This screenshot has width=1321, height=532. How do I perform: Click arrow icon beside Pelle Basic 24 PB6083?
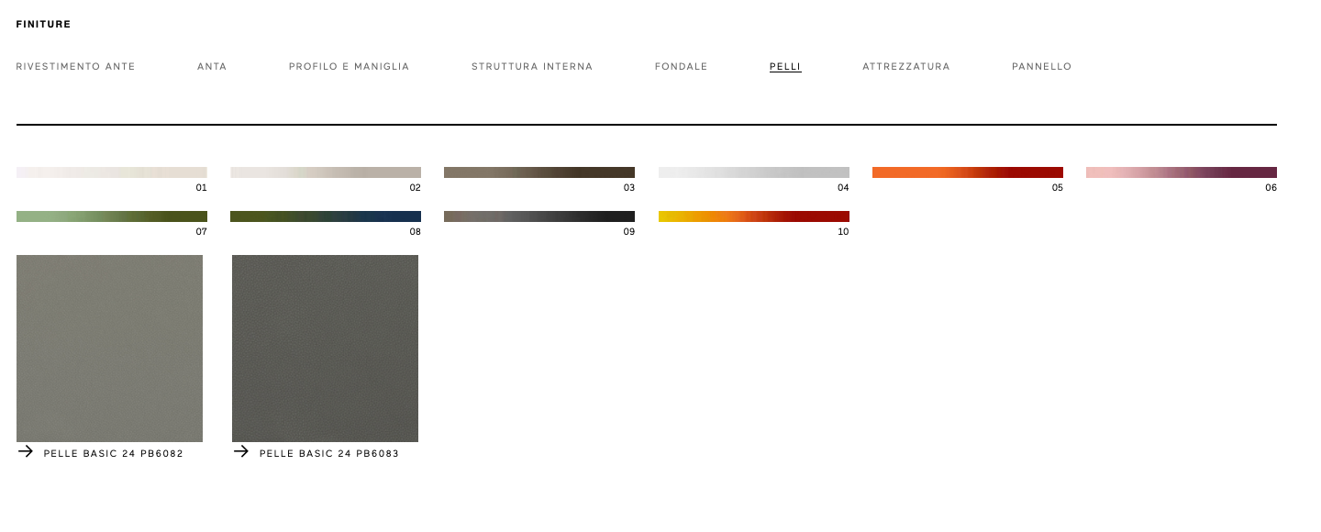tap(241, 451)
